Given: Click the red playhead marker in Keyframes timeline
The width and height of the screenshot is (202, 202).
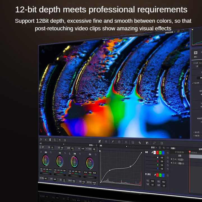Looking at the screenshot, I should coord(190,152).
